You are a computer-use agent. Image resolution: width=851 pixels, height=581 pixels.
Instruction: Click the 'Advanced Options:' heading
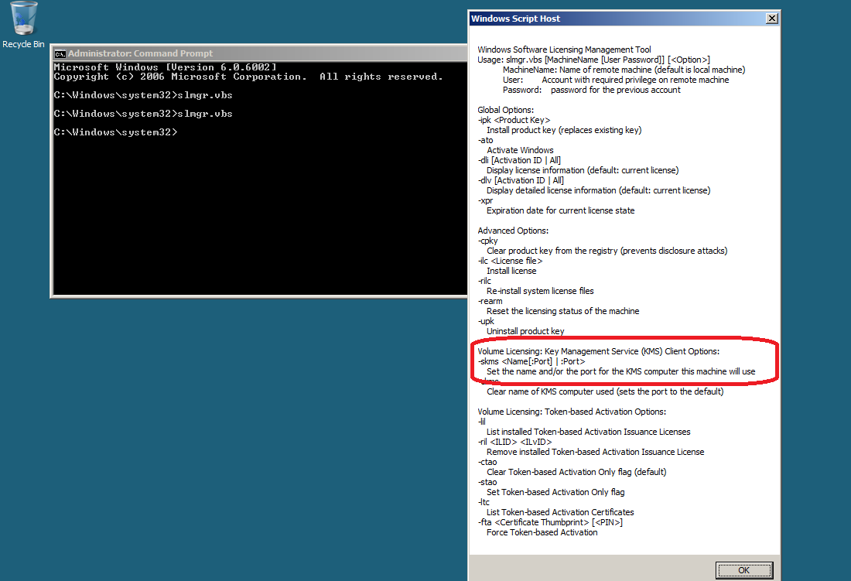click(513, 231)
